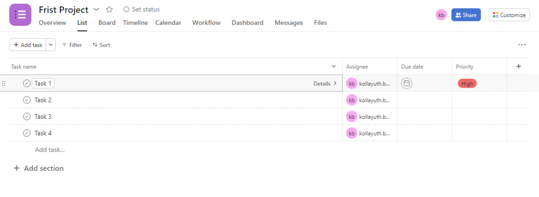Open the project actions chevron beside Frist Project
This screenshot has width=539, height=197.
point(97,9)
